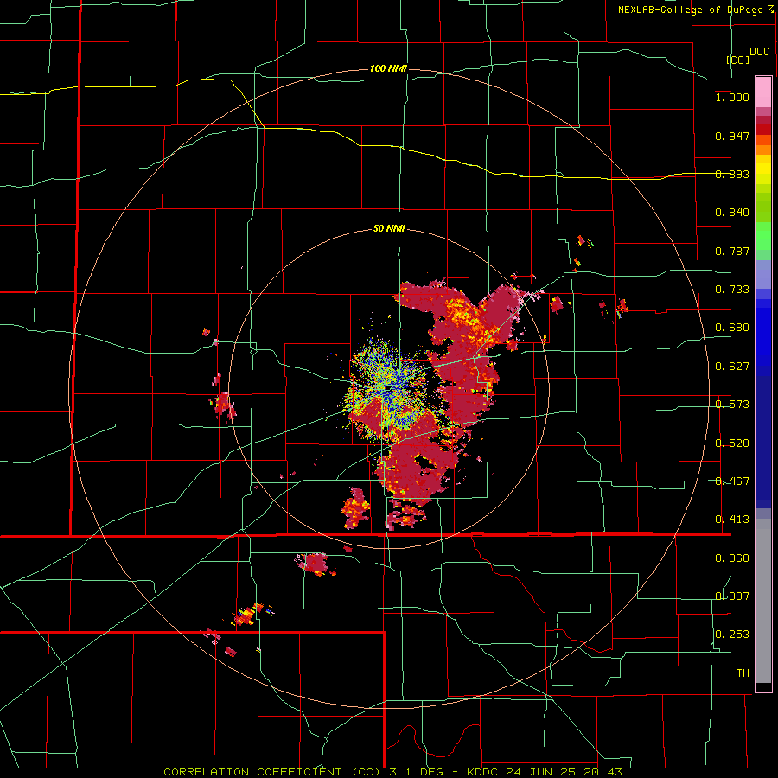
Task: Click the 0.627 scale value
Action: pyautogui.click(x=732, y=367)
